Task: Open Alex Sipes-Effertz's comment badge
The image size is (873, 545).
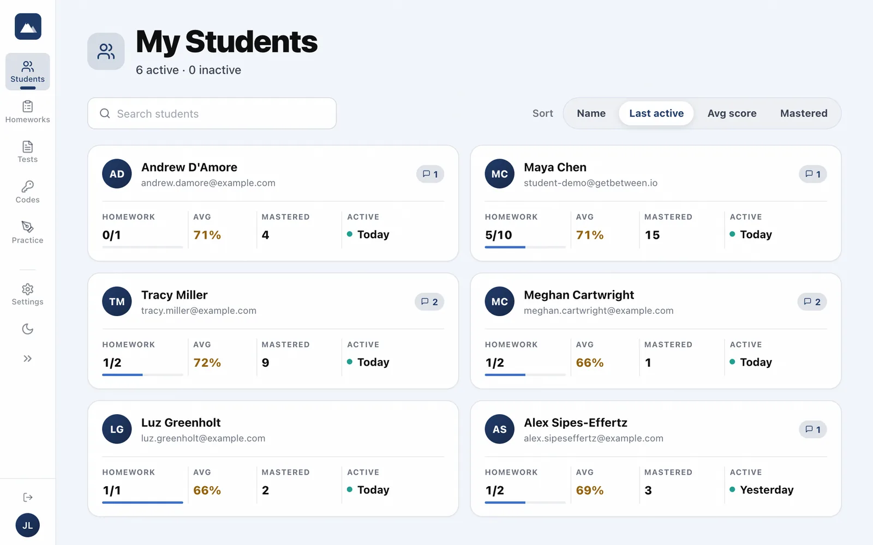Action: pyautogui.click(x=813, y=429)
